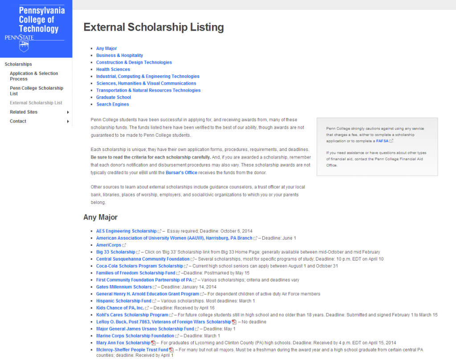This screenshot has height=359, width=456.
Task: Open Marine Corps Scholarship Foundation link
Action: click(135, 336)
